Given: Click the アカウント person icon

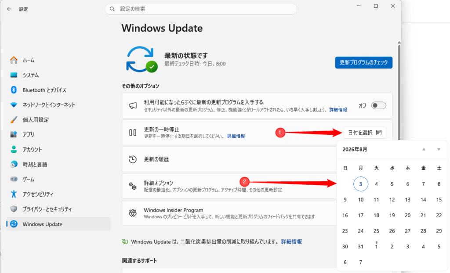Looking at the screenshot, I should point(14,149).
